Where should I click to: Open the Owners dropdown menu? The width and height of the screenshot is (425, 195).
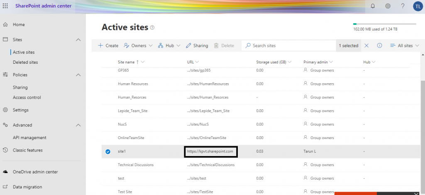[139, 46]
